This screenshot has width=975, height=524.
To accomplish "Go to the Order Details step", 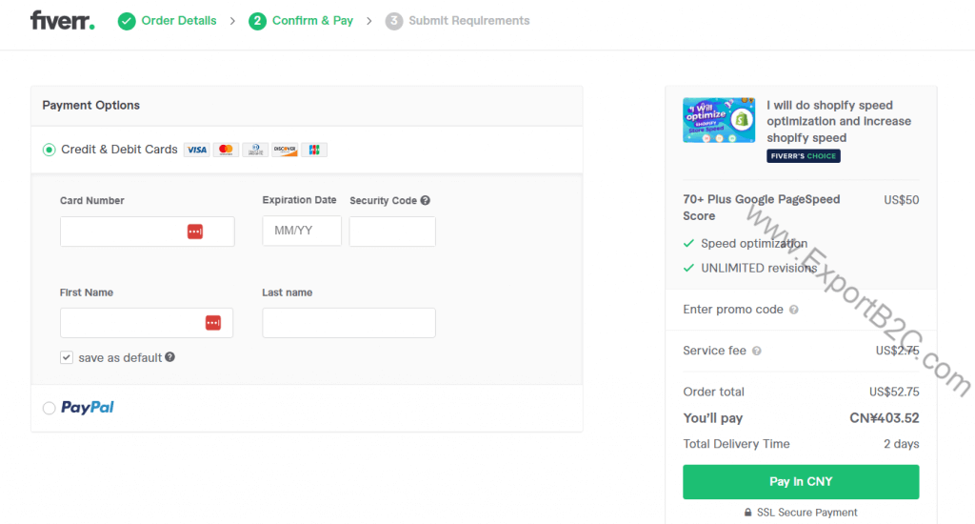I will click(x=178, y=20).
